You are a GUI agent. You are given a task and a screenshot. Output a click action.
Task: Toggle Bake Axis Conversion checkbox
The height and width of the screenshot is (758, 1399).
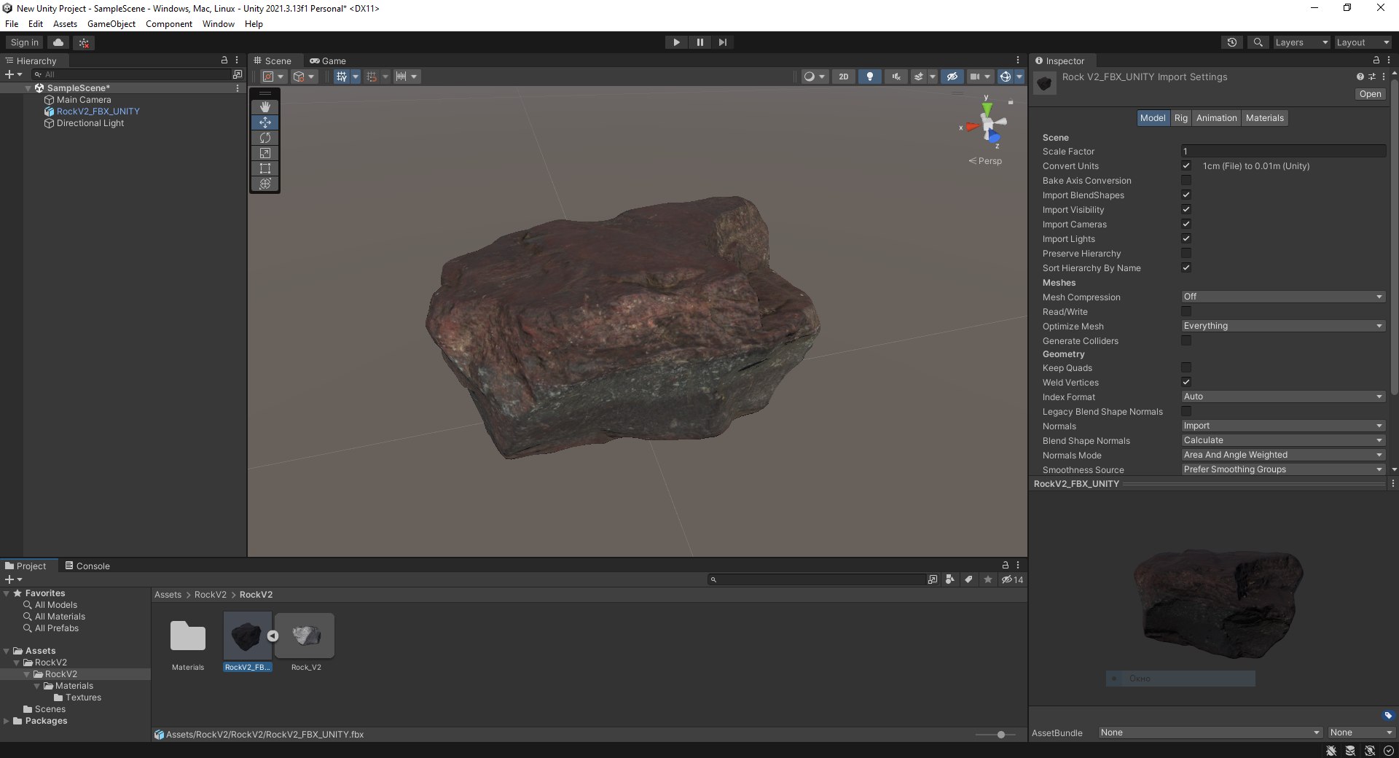(1186, 180)
